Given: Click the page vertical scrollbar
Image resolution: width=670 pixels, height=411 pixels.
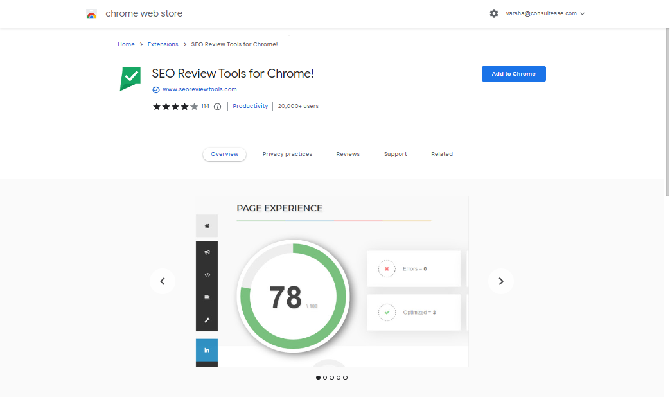Looking at the screenshot, I should [x=667, y=112].
